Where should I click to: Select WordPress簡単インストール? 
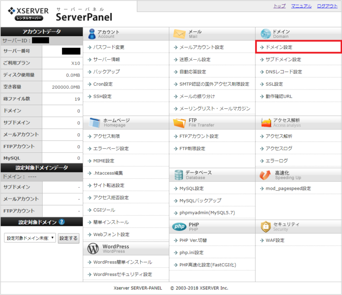pos(122,262)
